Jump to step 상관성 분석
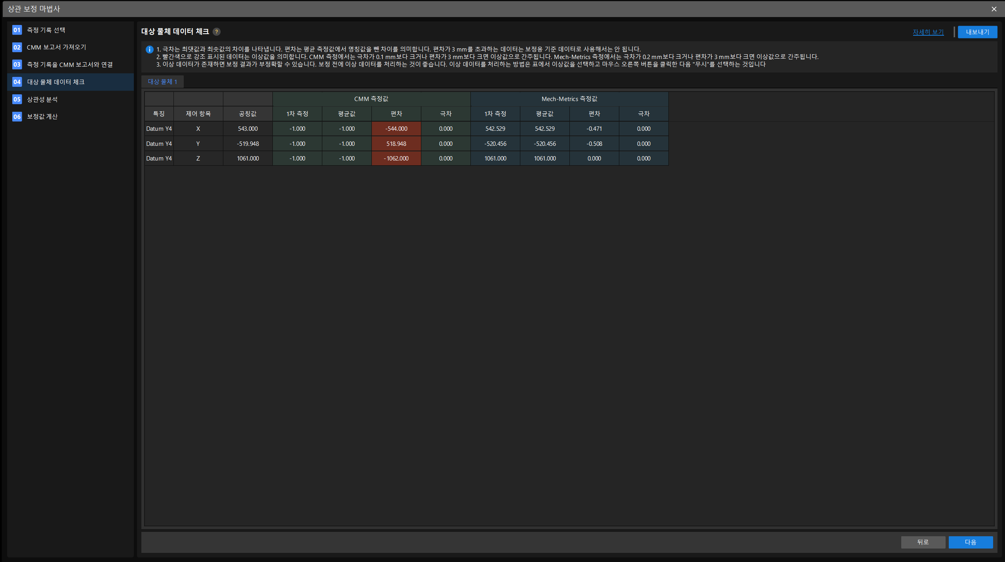 tap(70, 99)
